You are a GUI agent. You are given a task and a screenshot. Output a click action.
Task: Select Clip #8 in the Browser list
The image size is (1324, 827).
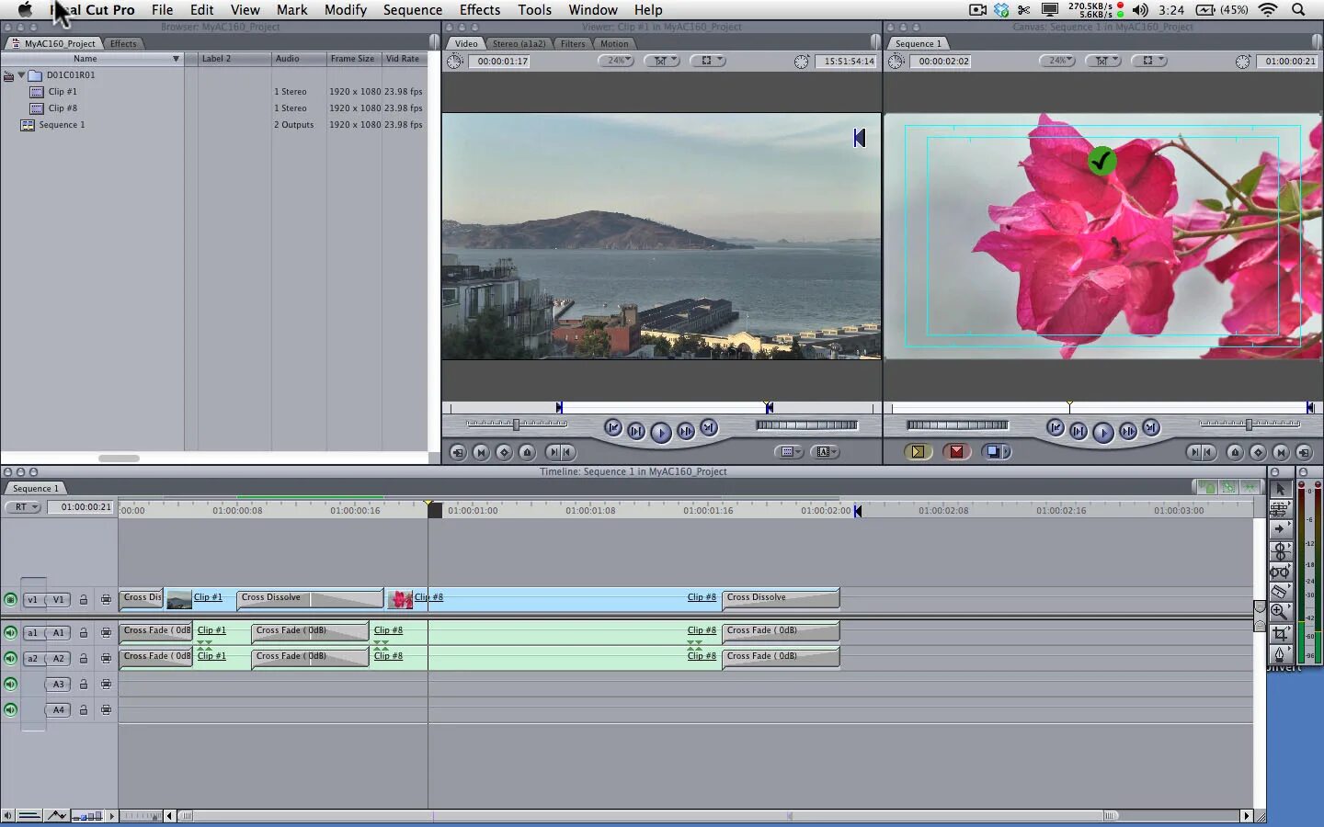pos(63,108)
